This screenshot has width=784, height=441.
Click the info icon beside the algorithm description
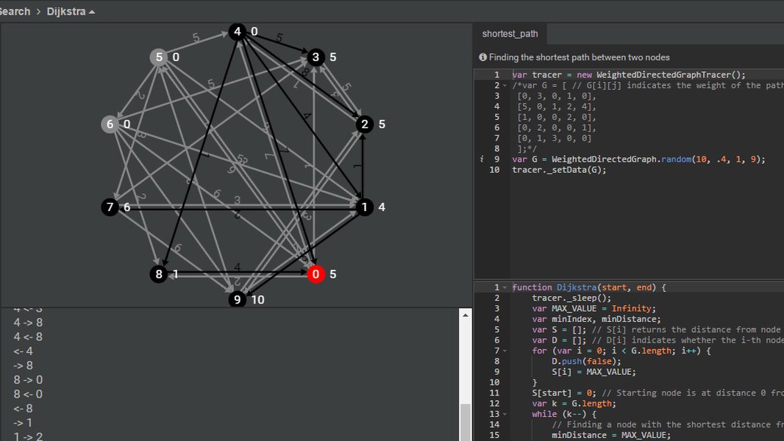pyautogui.click(x=482, y=57)
